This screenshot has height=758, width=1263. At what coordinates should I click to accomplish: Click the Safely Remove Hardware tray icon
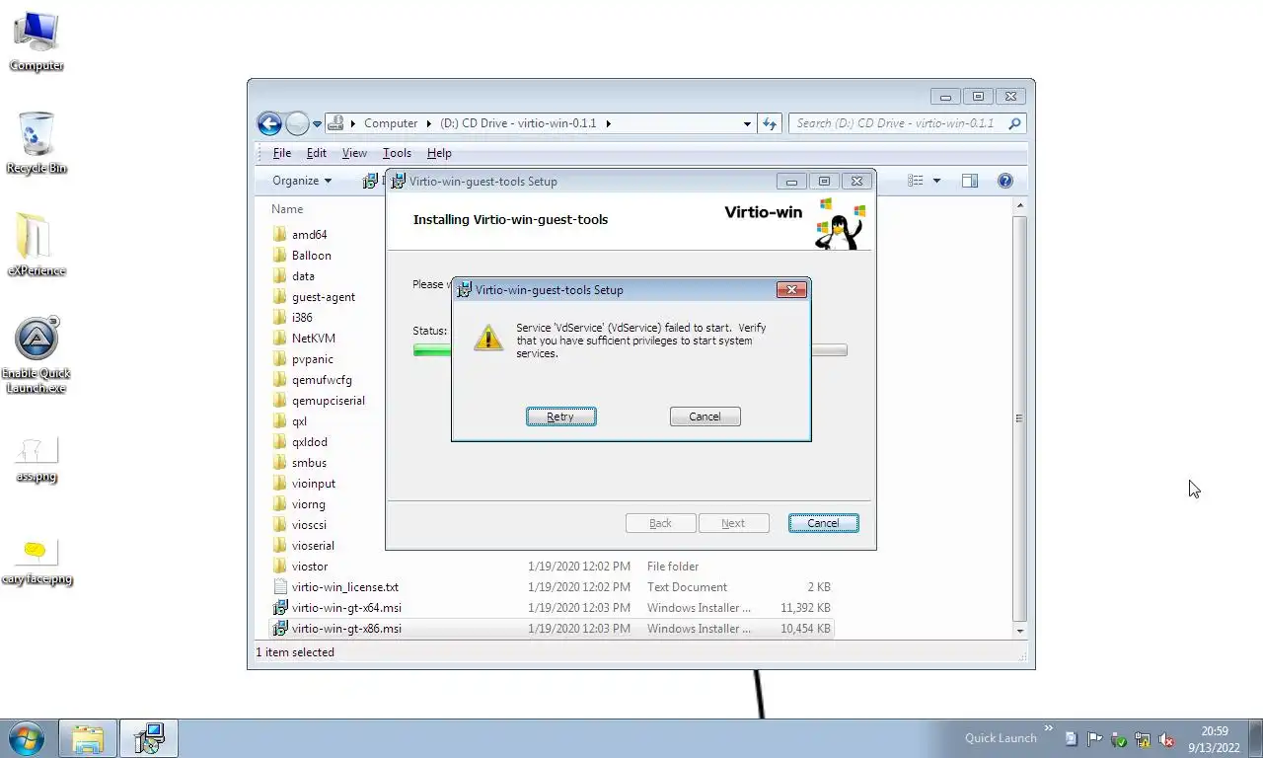(x=1119, y=738)
